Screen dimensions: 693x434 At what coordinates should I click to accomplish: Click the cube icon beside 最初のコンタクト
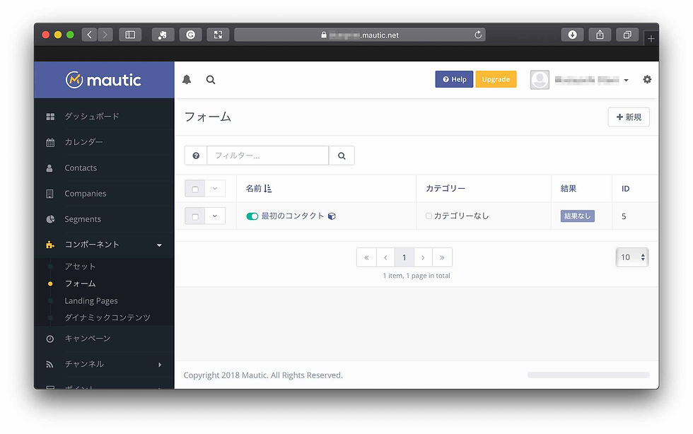tap(332, 216)
